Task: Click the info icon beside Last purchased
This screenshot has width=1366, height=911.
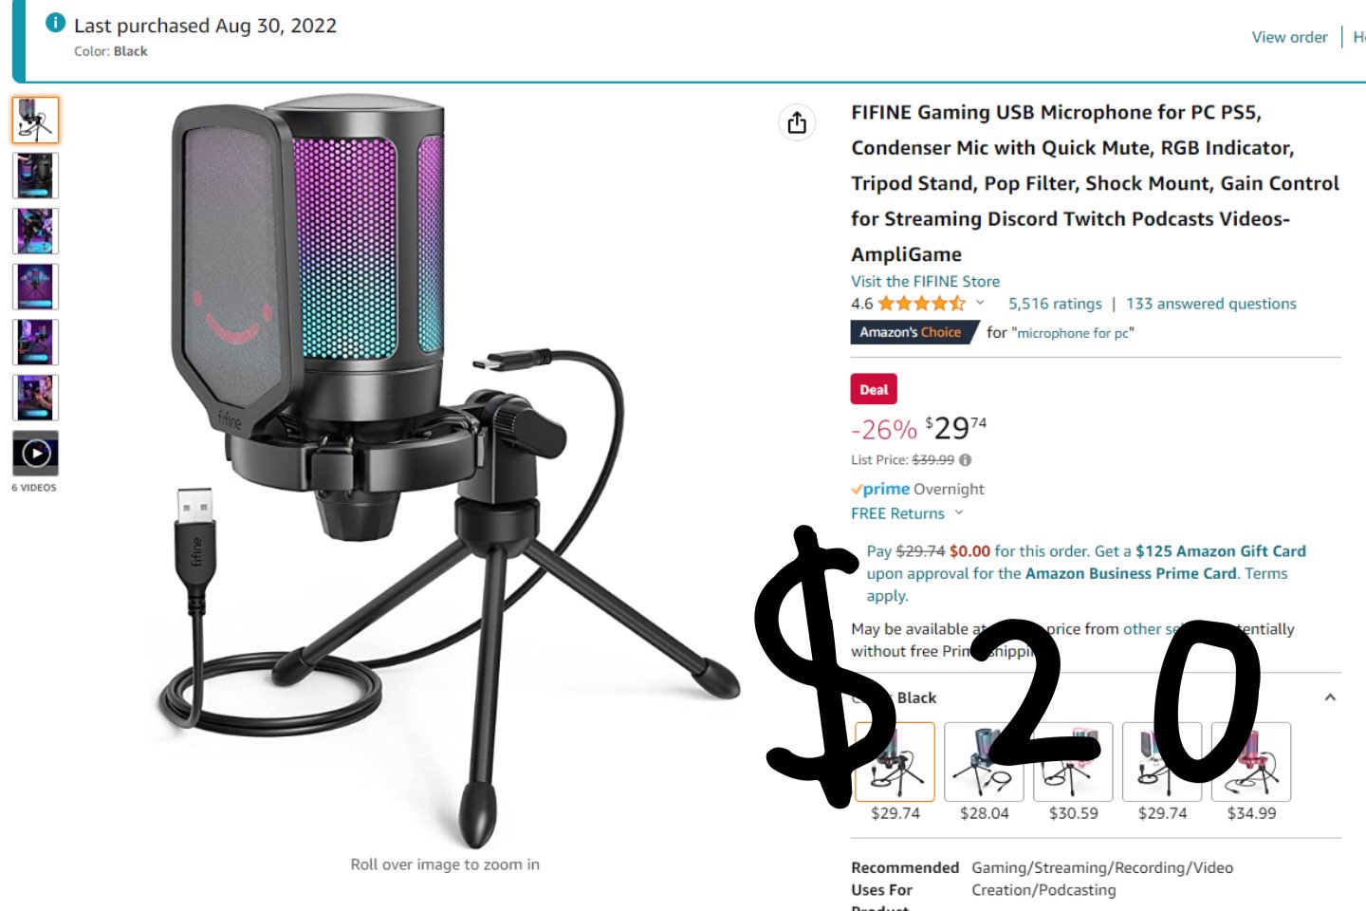Action: tap(56, 23)
